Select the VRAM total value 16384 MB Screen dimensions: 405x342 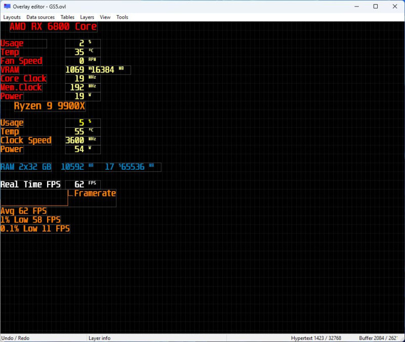[x=107, y=70]
